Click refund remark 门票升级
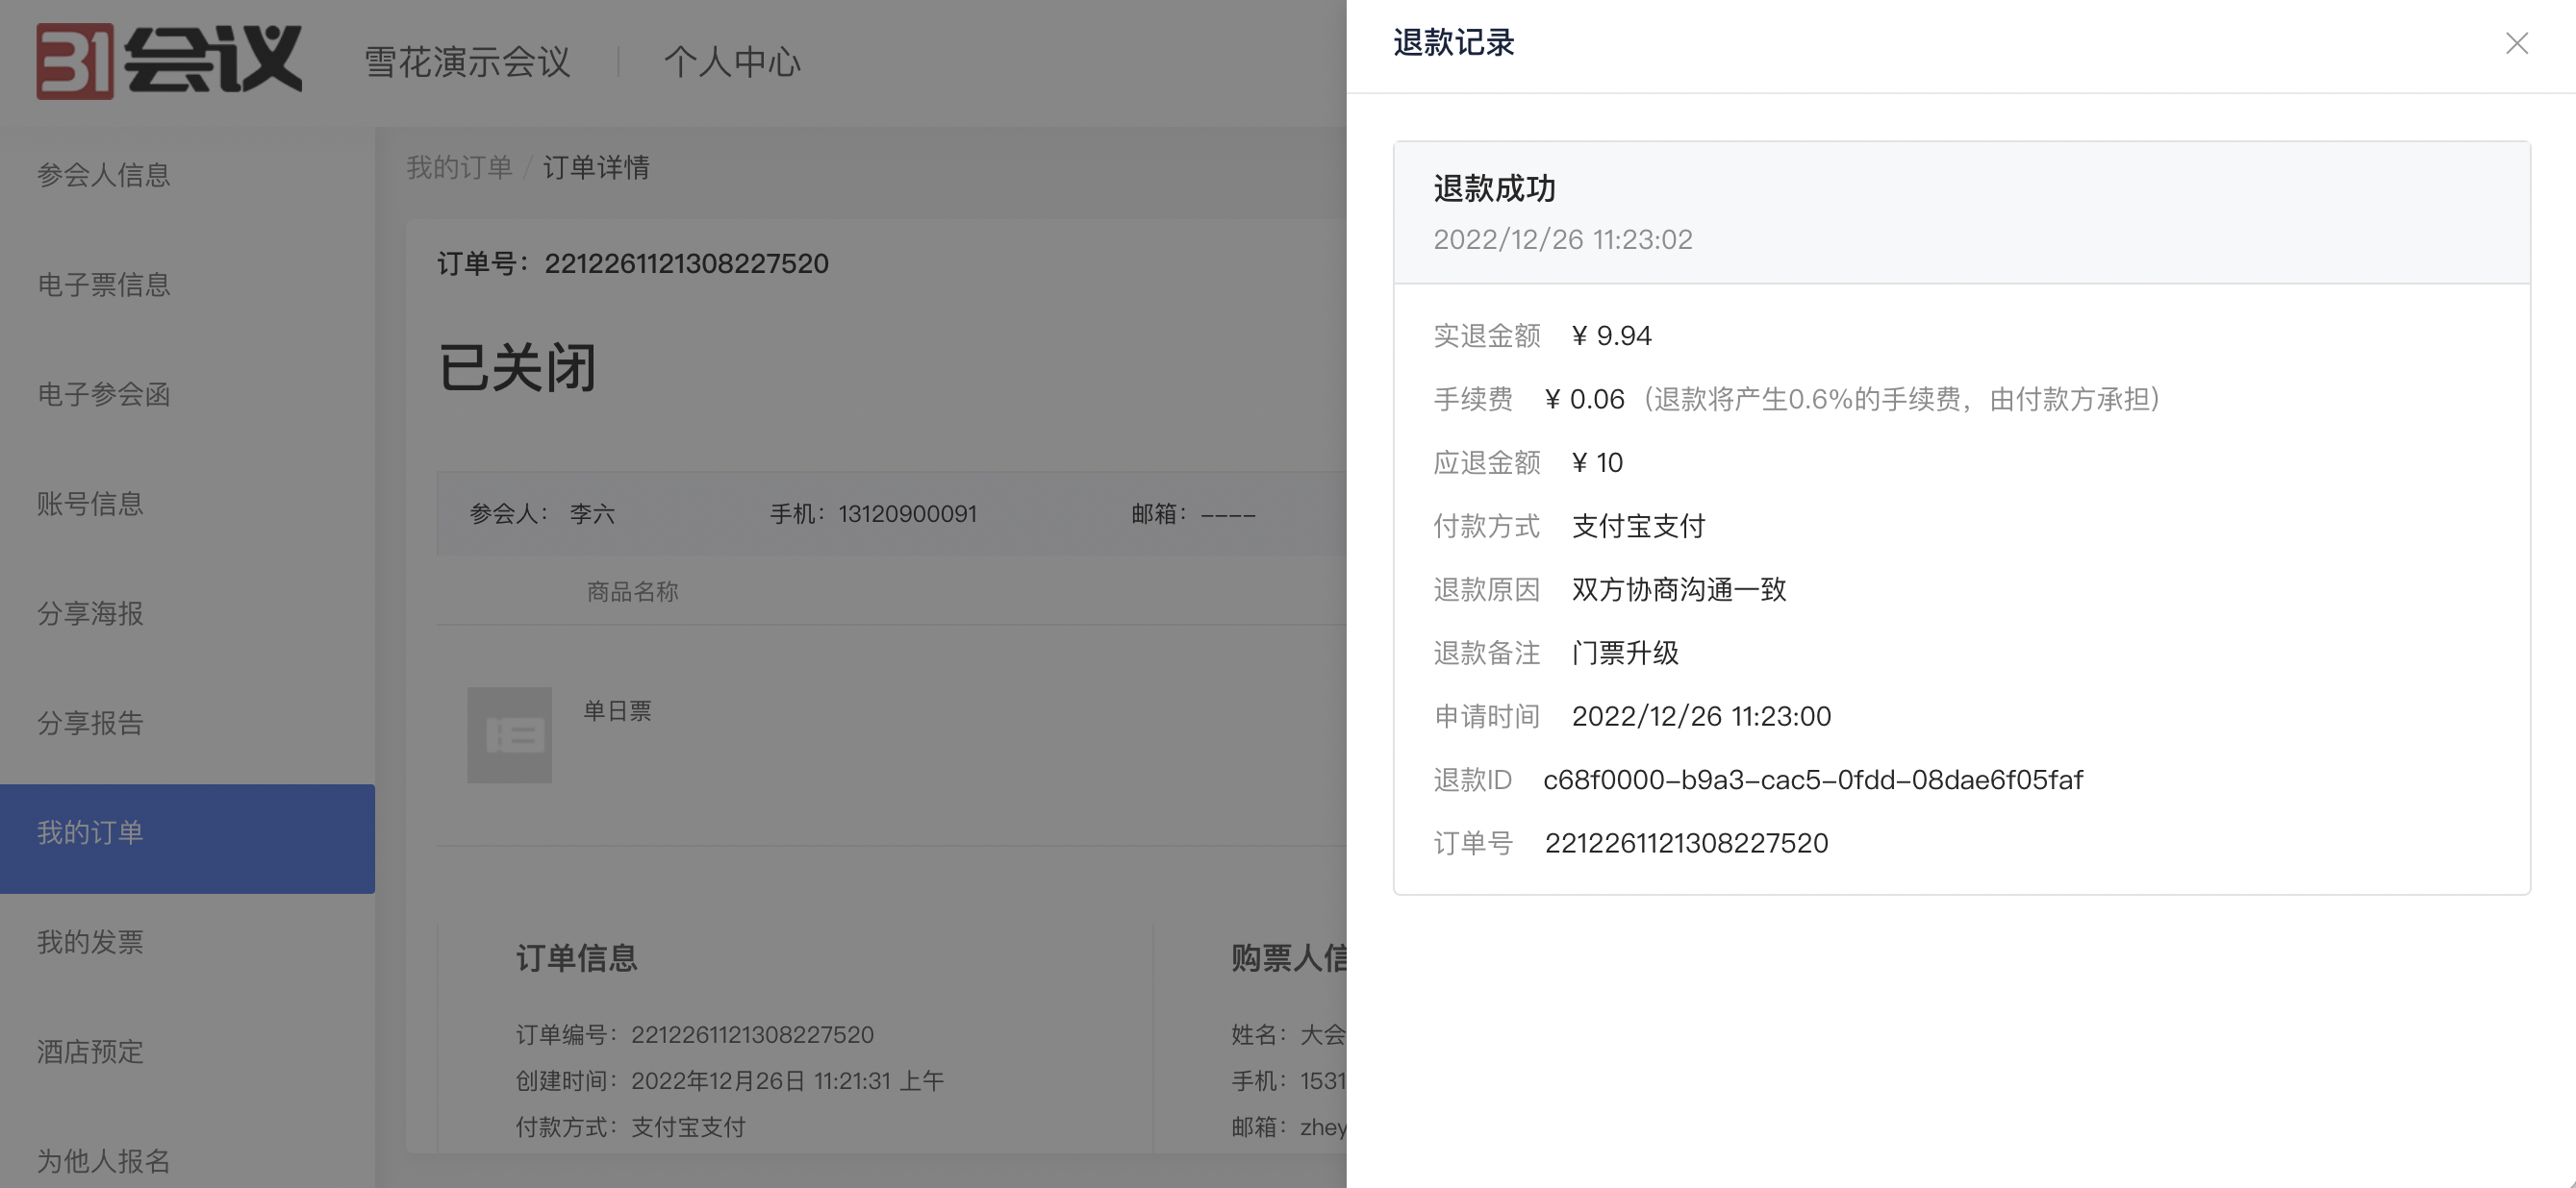 1625,654
